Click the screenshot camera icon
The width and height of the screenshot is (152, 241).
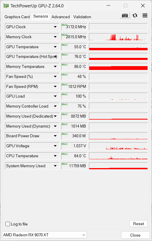click(125, 16)
